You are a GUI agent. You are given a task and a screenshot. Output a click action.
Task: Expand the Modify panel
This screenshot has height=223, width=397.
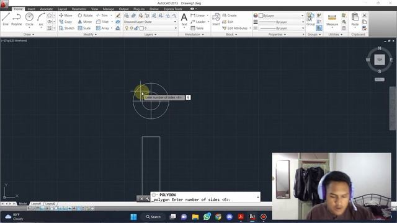pyautogui.click(x=90, y=34)
